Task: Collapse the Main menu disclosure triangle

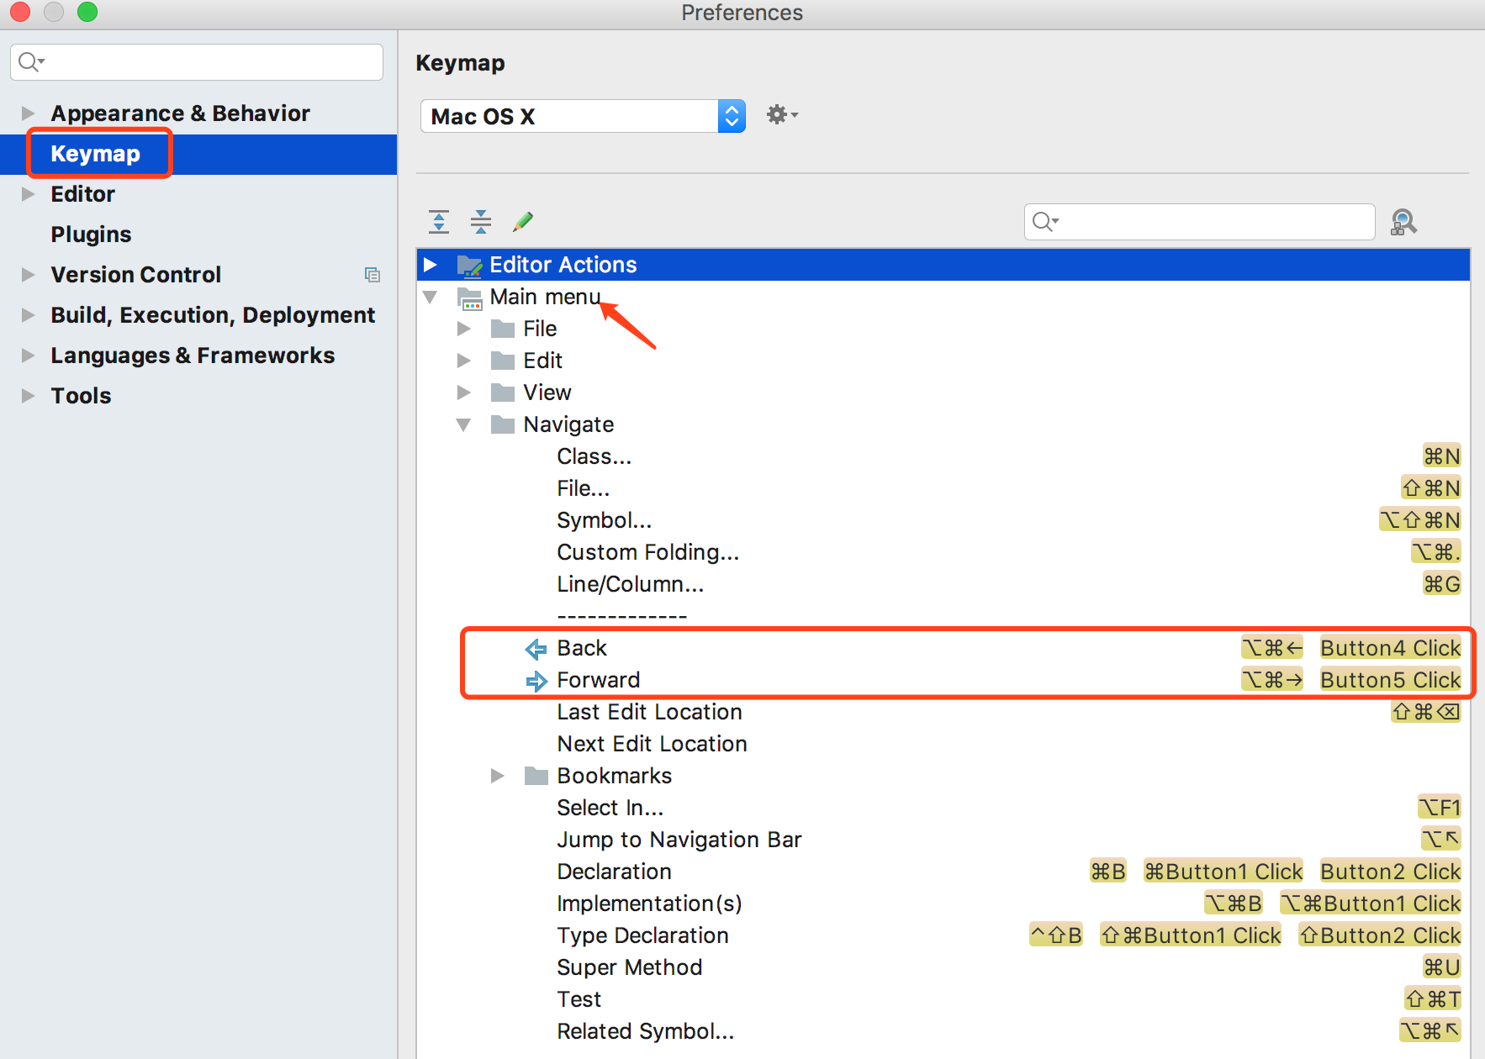Action: (x=431, y=297)
